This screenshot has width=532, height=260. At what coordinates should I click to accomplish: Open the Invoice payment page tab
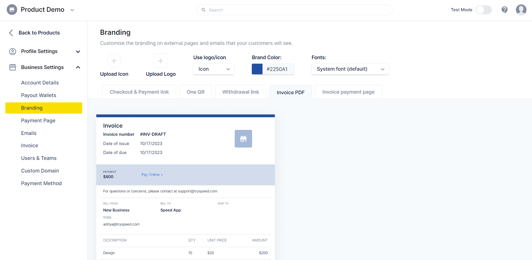click(x=348, y=92)
